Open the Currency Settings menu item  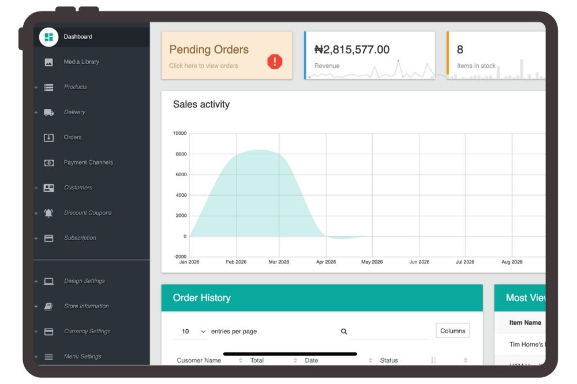click(x=87, y=332)
